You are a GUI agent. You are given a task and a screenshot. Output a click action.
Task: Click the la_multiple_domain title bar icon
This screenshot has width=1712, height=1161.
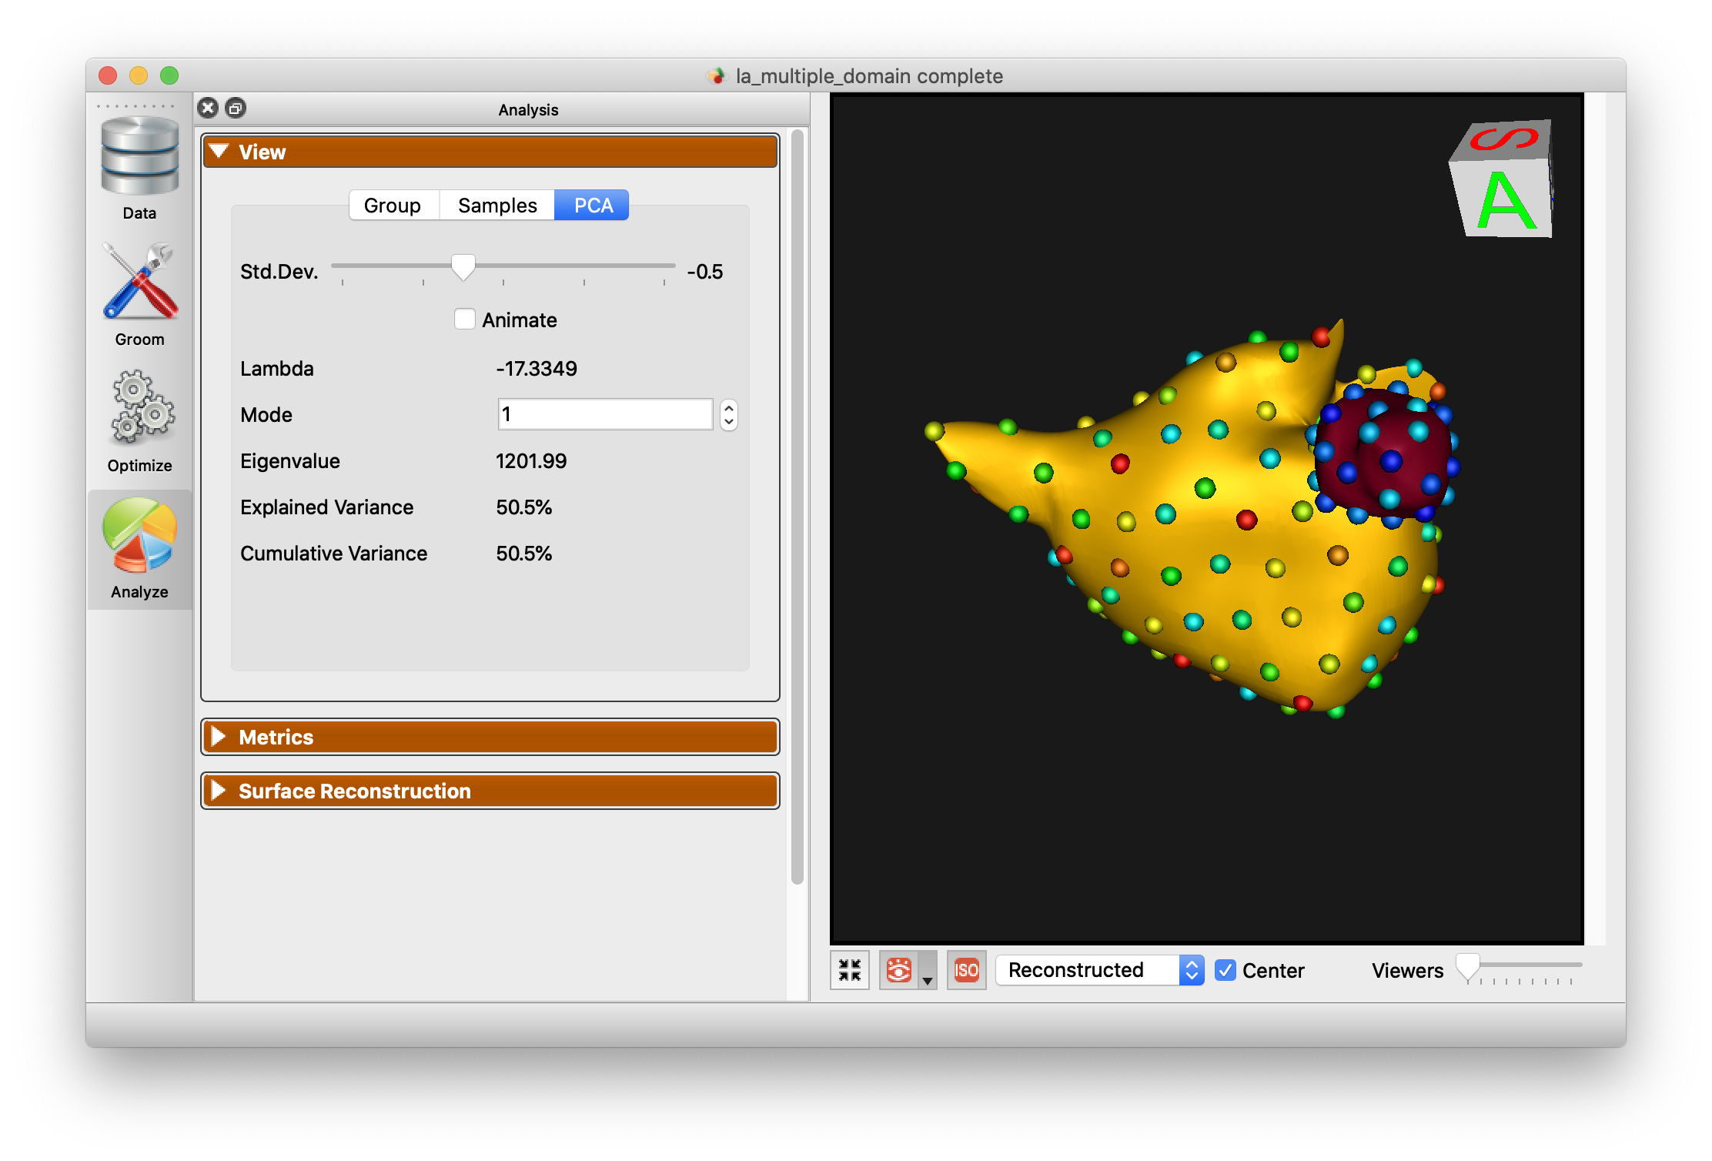(717, 75)
